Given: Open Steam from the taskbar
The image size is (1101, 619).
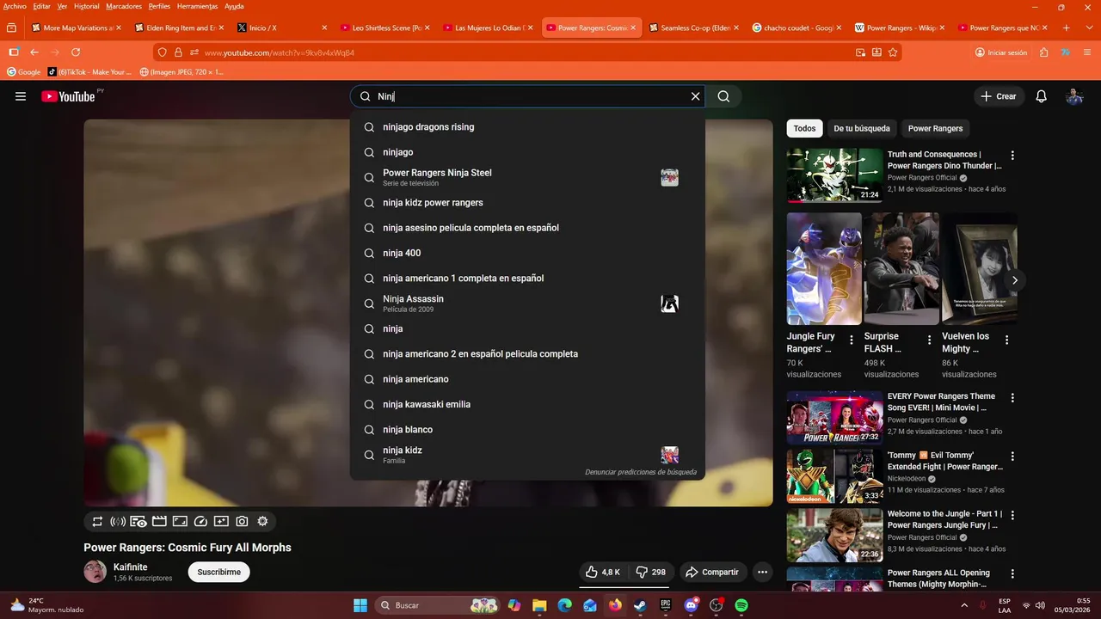Looking at the screenshot, I should point(640,605).
